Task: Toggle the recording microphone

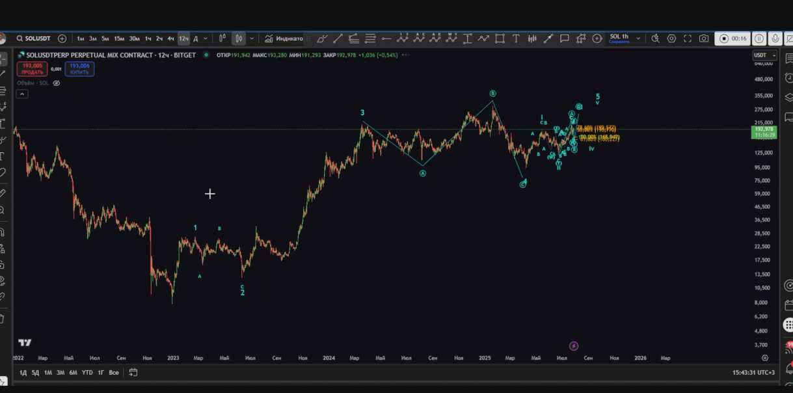Action: click(x=773, y=38)
